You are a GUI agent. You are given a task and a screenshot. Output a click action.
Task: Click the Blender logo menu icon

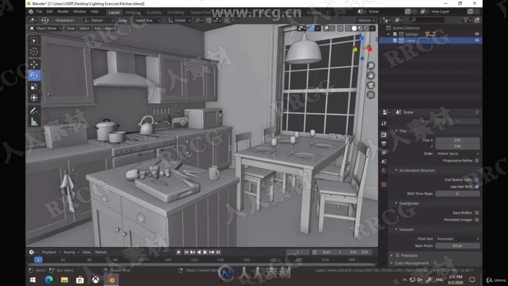click(31, 12)
